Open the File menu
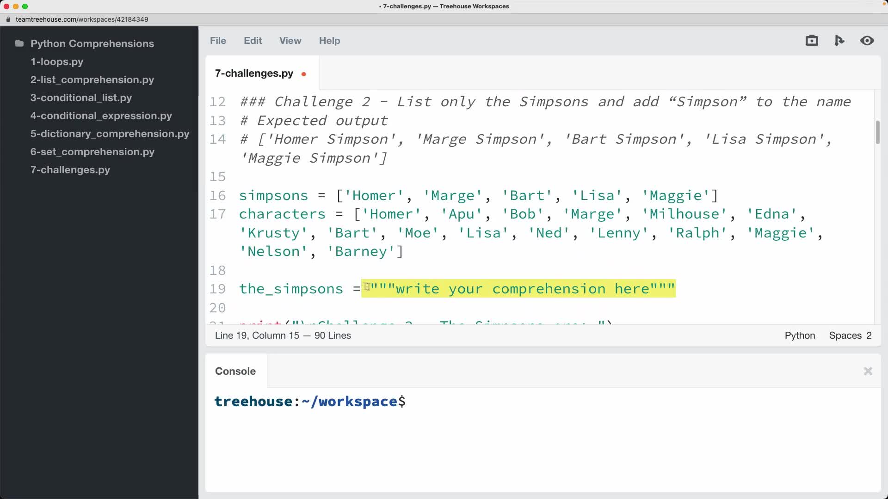The width and height of the screenshot is (888, 499). coord(218,41)
